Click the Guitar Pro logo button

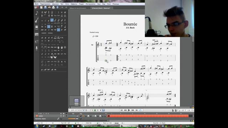(36, 7)
